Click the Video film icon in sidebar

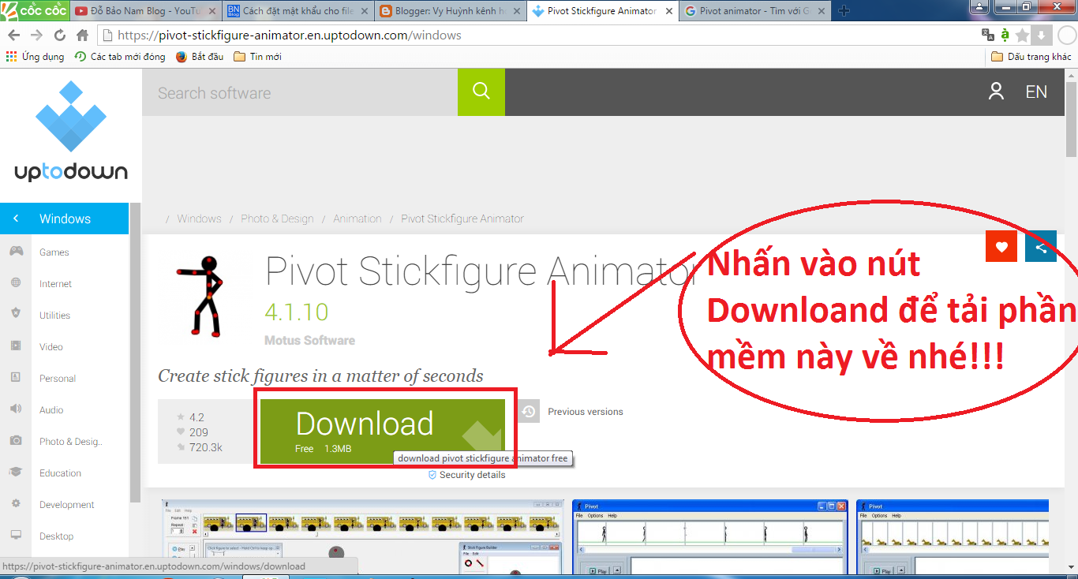pyautogui.click(x=16, y=346)
